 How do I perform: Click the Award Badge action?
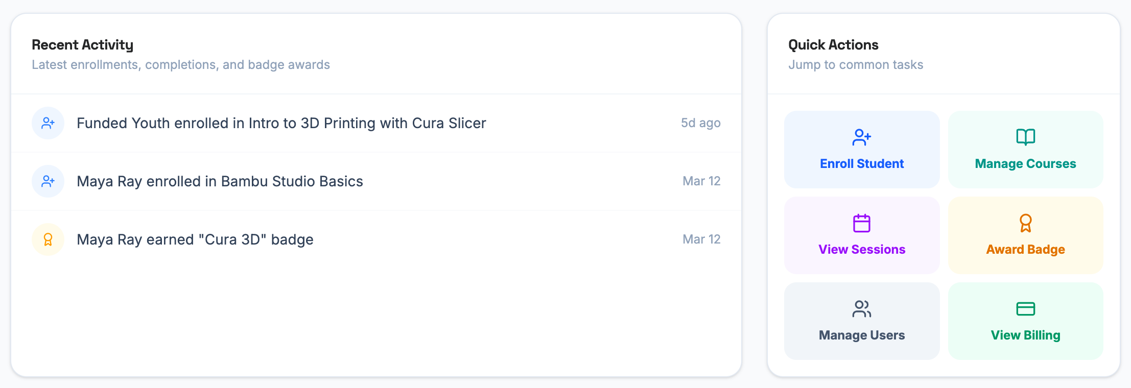click(1025, 235)
